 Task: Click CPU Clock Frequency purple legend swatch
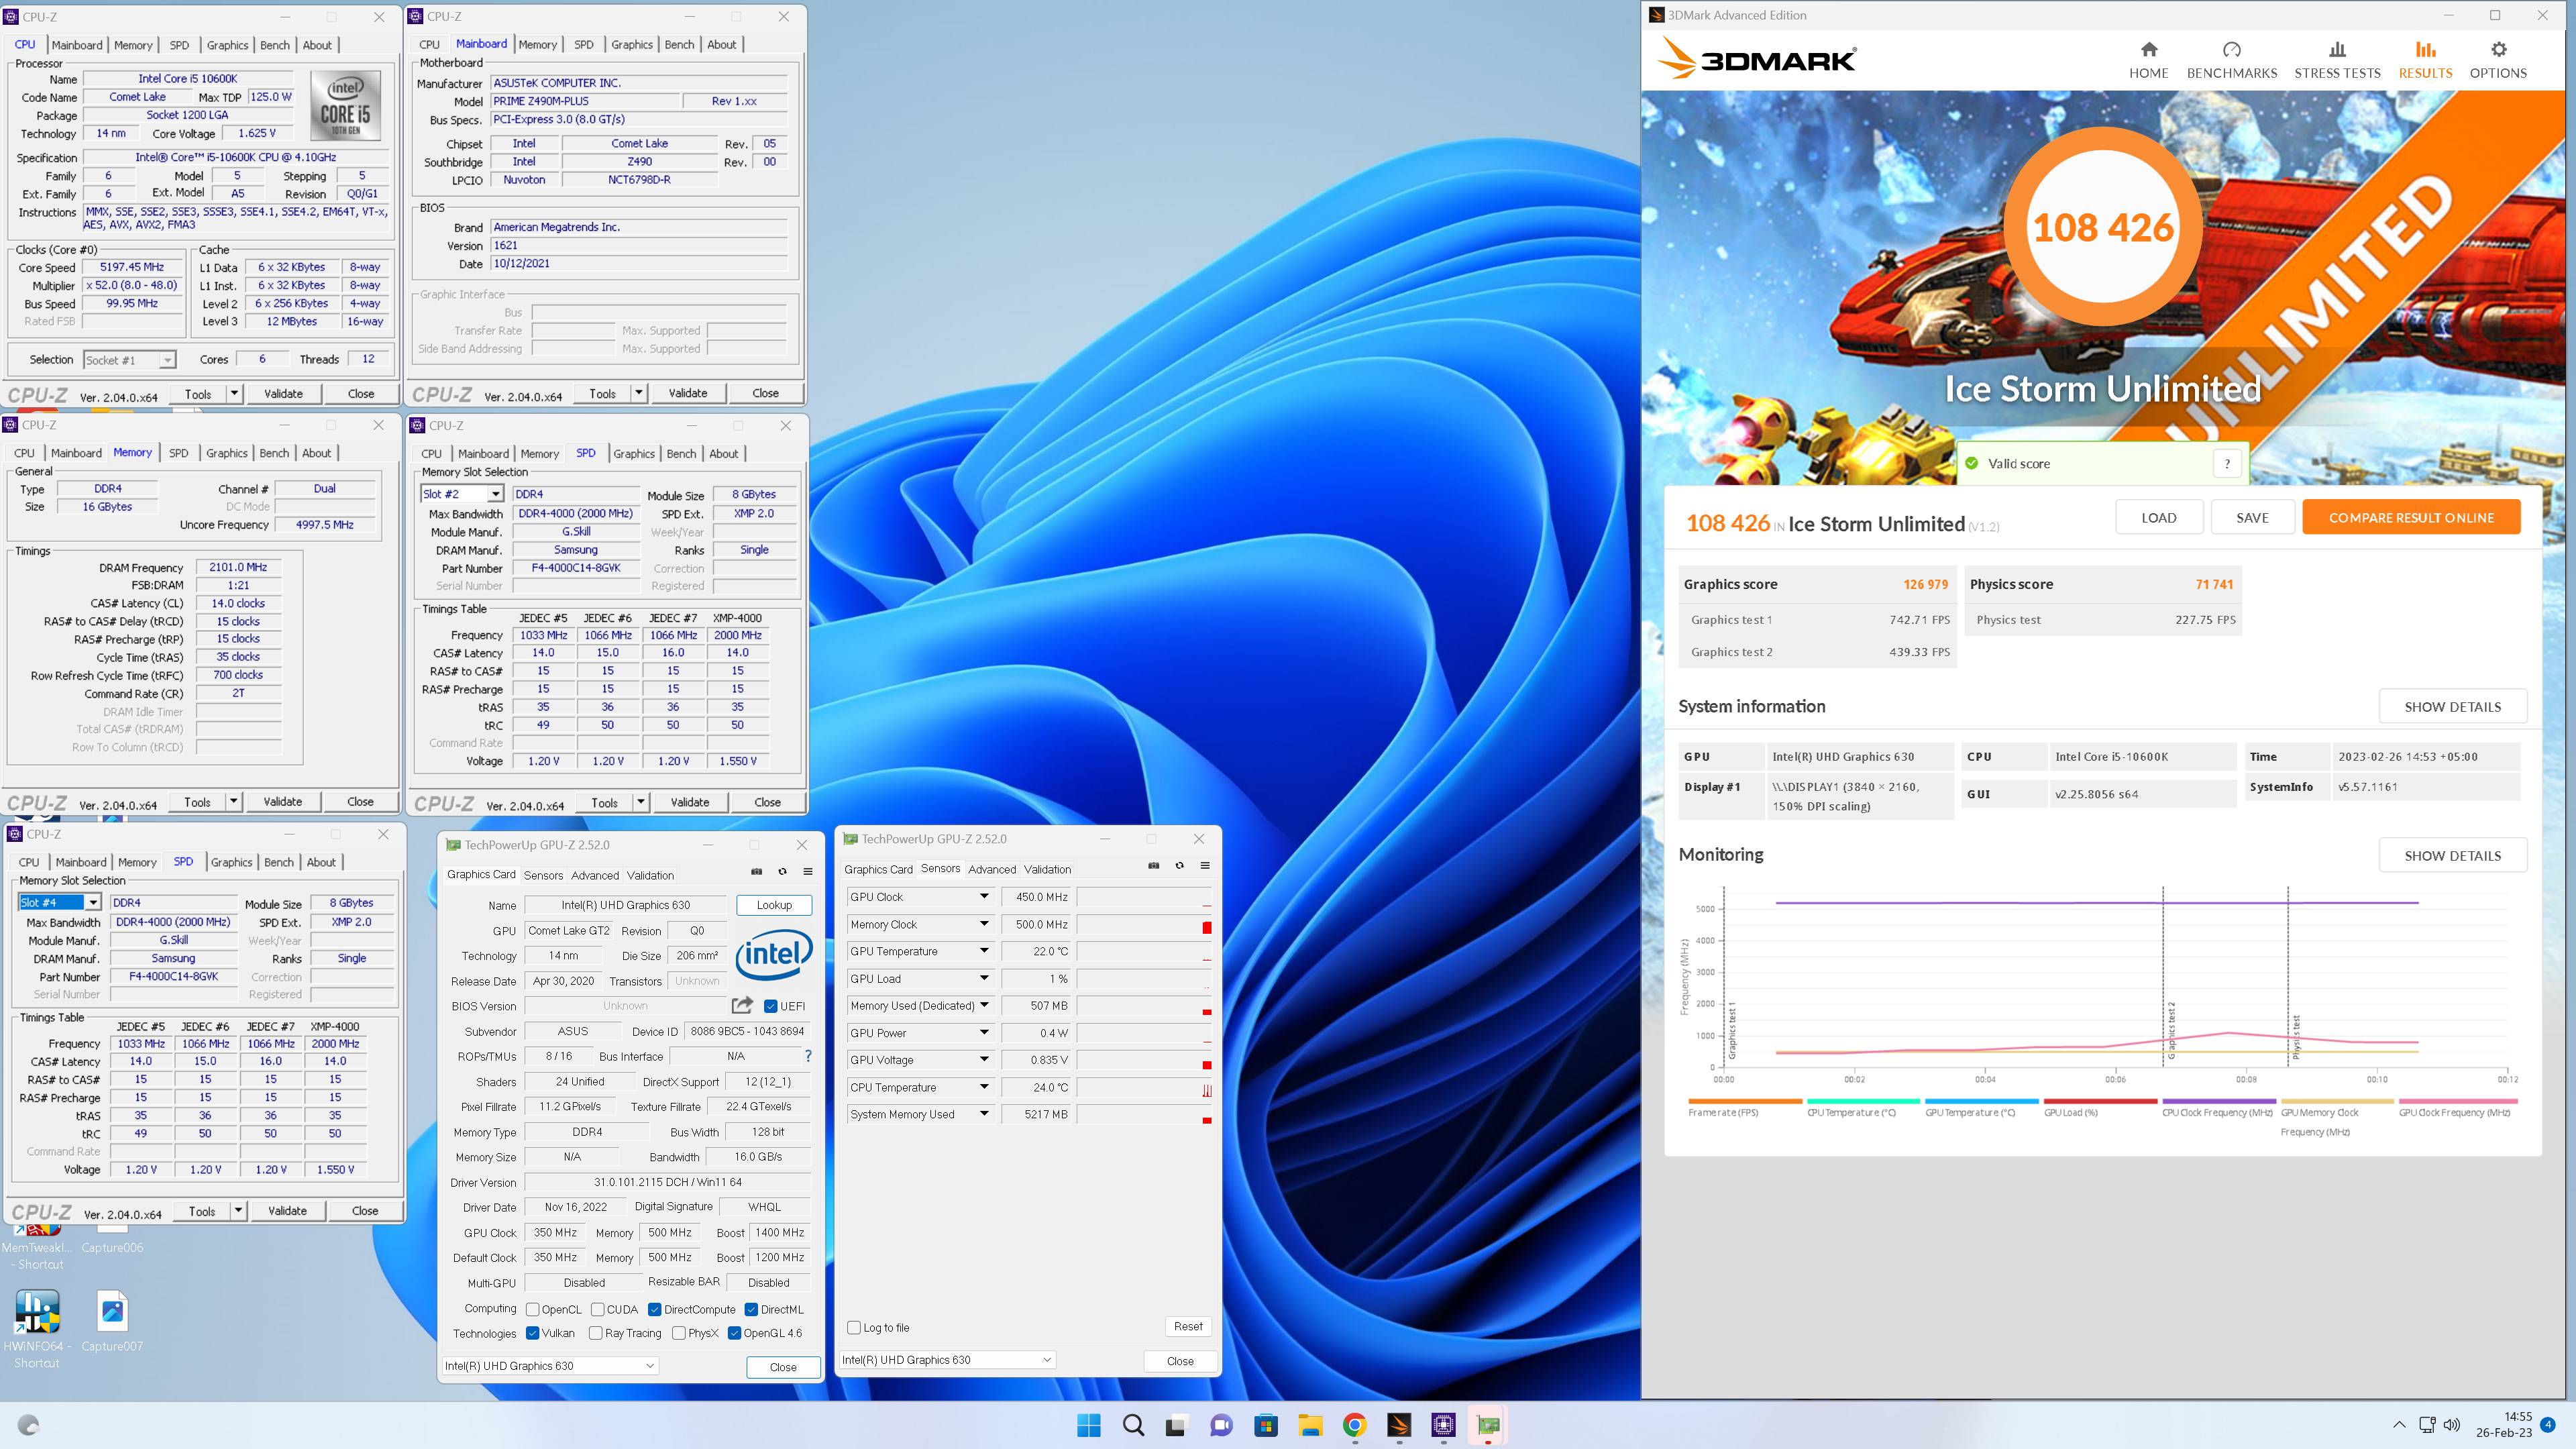point(2218,1101)
